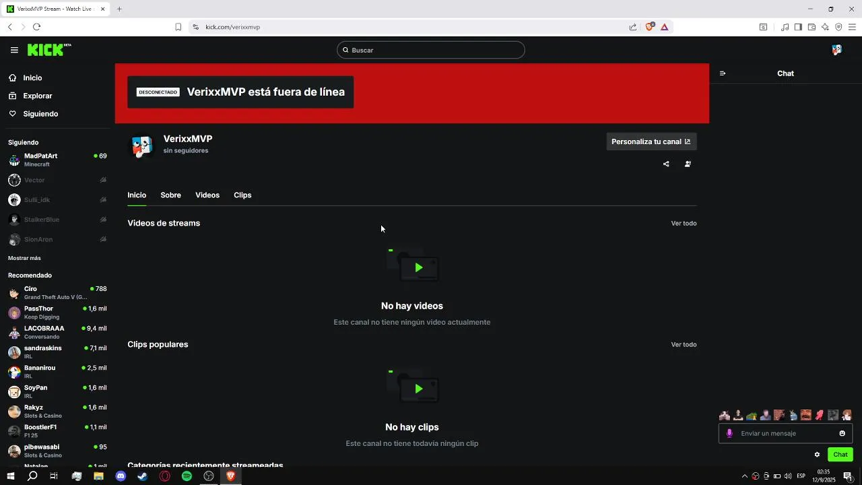Viewport: 862px width, 485px height.
Task: Open a new browser tab
Action: click(119, 9)
